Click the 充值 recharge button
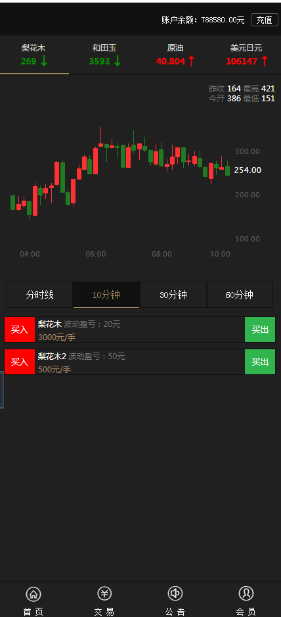Viewport: 281px width, 617px height. [x=264, y=20]
